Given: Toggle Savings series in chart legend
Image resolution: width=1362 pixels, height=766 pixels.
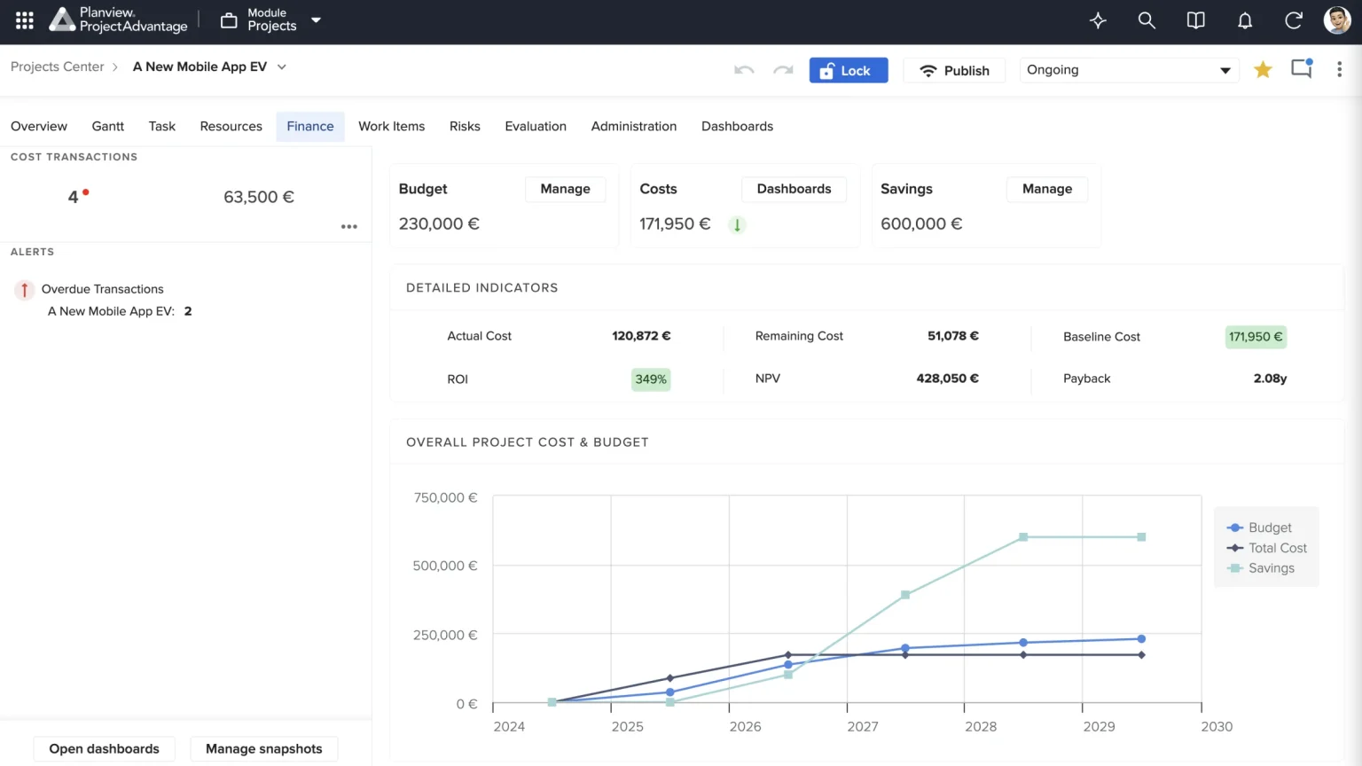Looking at the screenshot, I should tap(1261, 568).
